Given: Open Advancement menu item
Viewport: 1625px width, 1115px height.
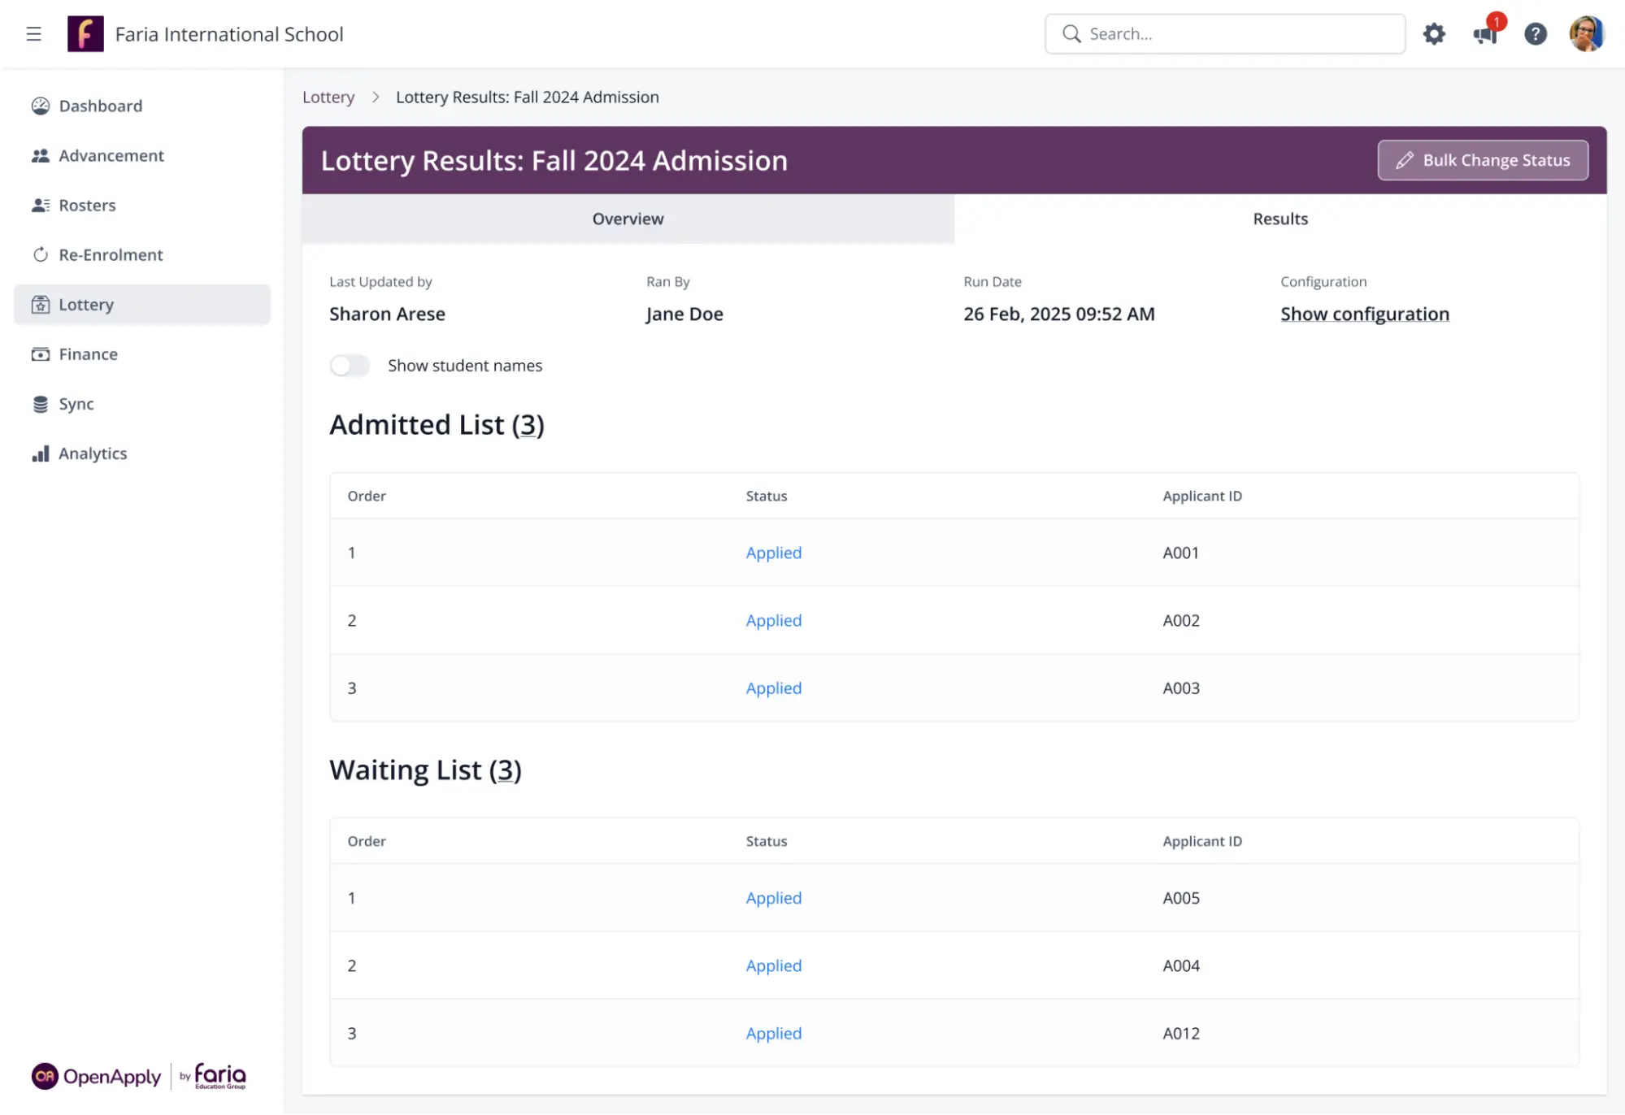Looking at the screenshot, I should [142, 156].
